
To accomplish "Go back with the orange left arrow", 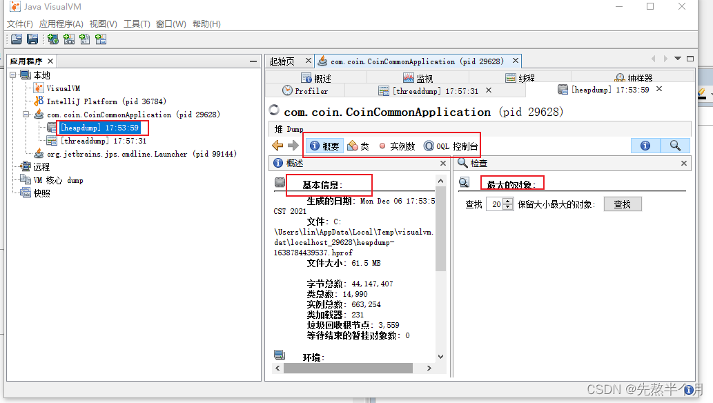I will [277, 146].
